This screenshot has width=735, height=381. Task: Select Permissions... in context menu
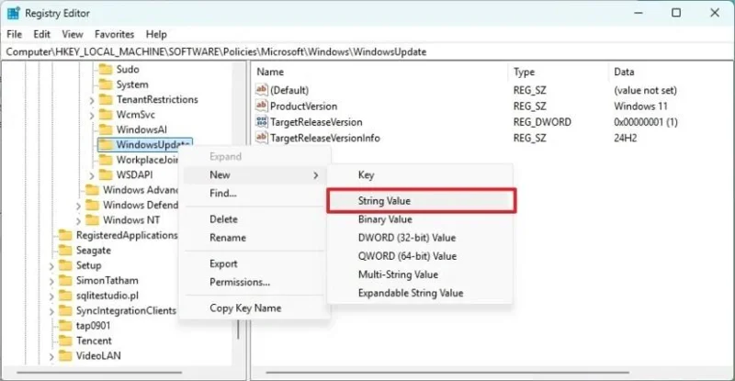click(254, 282)
